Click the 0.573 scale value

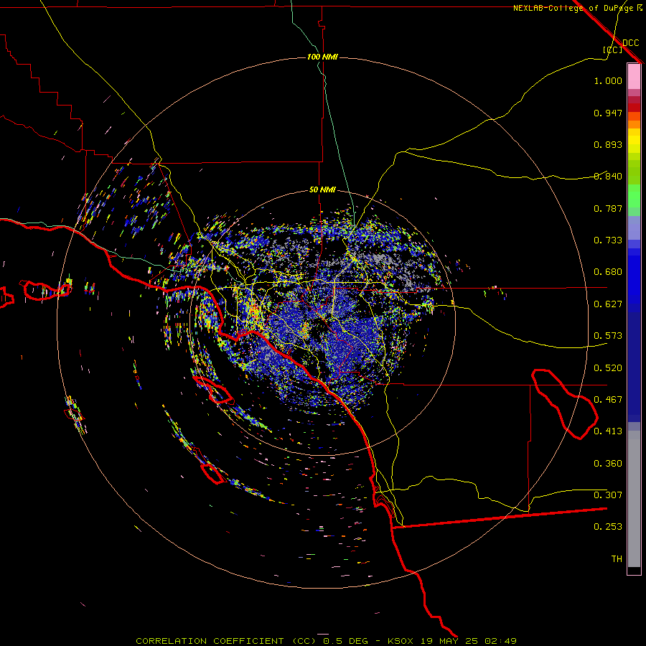(x=608, y=336)
